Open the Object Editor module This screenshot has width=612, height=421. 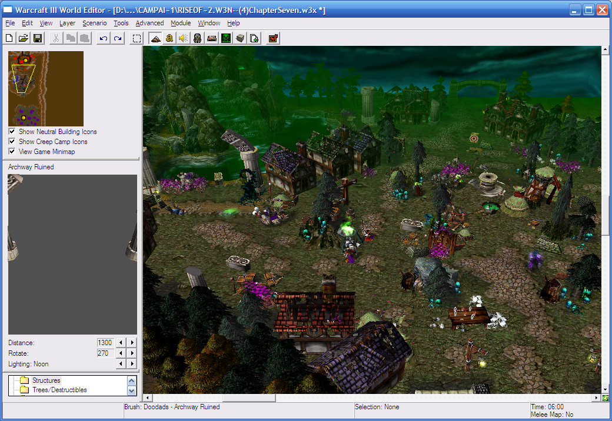point(198,38)
